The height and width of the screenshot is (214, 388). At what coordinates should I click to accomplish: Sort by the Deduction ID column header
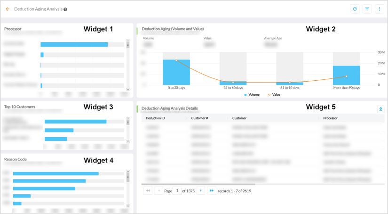point(155,118)
